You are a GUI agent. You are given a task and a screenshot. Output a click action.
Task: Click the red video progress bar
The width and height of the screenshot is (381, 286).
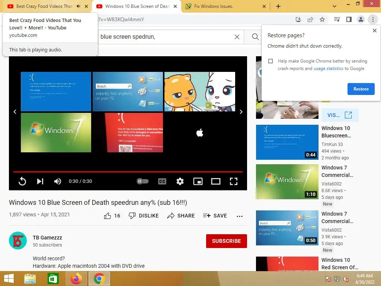[128, 172]
